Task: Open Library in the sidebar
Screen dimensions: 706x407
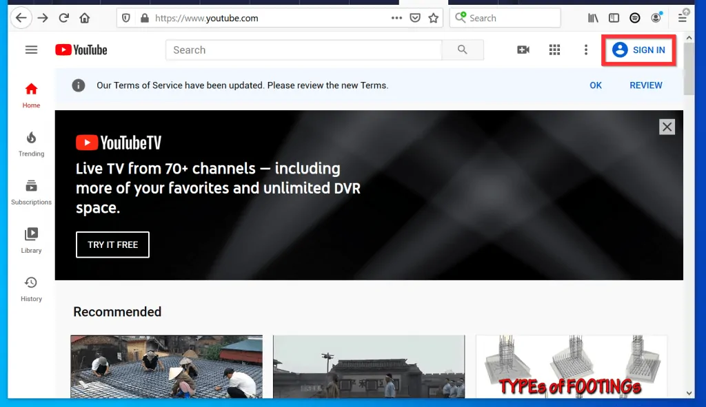Action: [31, 240]
